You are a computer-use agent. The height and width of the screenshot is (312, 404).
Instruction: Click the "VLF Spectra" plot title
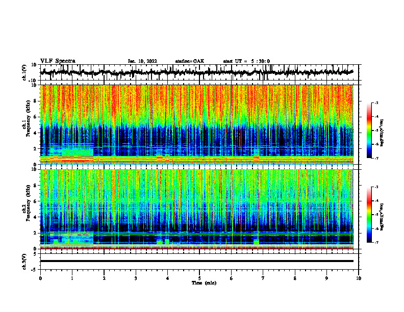click(58, 61)
